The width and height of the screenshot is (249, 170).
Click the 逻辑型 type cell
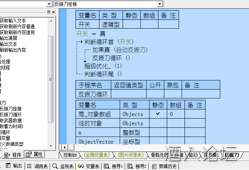coord(111,24)
